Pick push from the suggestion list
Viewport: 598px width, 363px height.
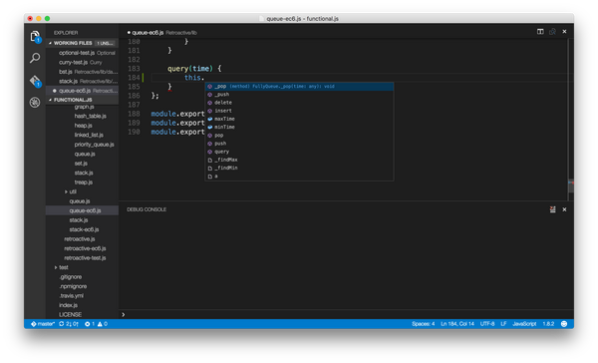point(299,144)
